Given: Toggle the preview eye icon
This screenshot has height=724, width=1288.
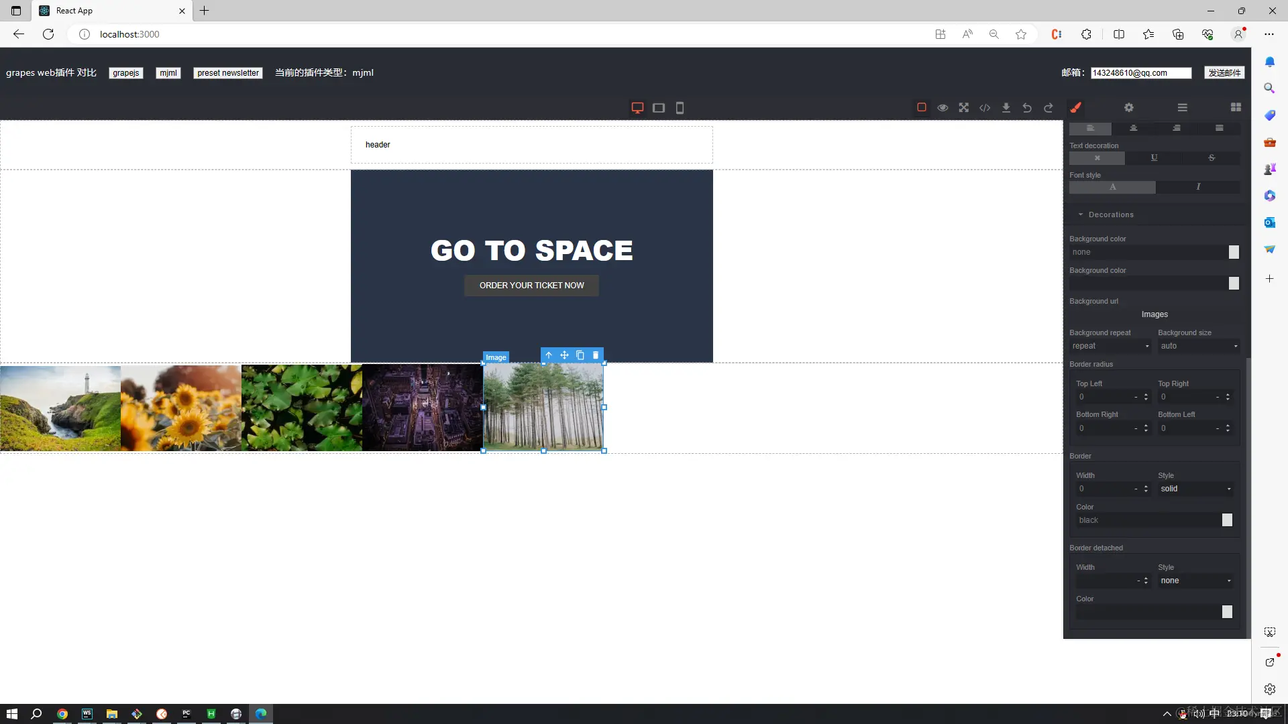Looking at the screenshot, I should tap(943, 108).
